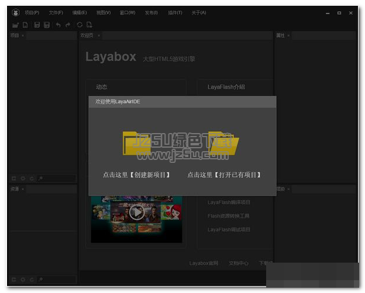Viewport: 365px width, 293px height.
Task: Open the 窗口(W) menu
Action: (x=128, y=12)
